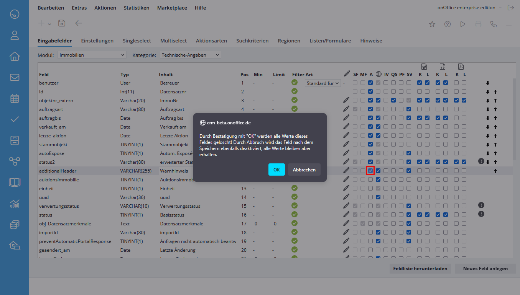Open the contacts person icon in sidebar
520x295 pixels.
click(x=15, y=36)
